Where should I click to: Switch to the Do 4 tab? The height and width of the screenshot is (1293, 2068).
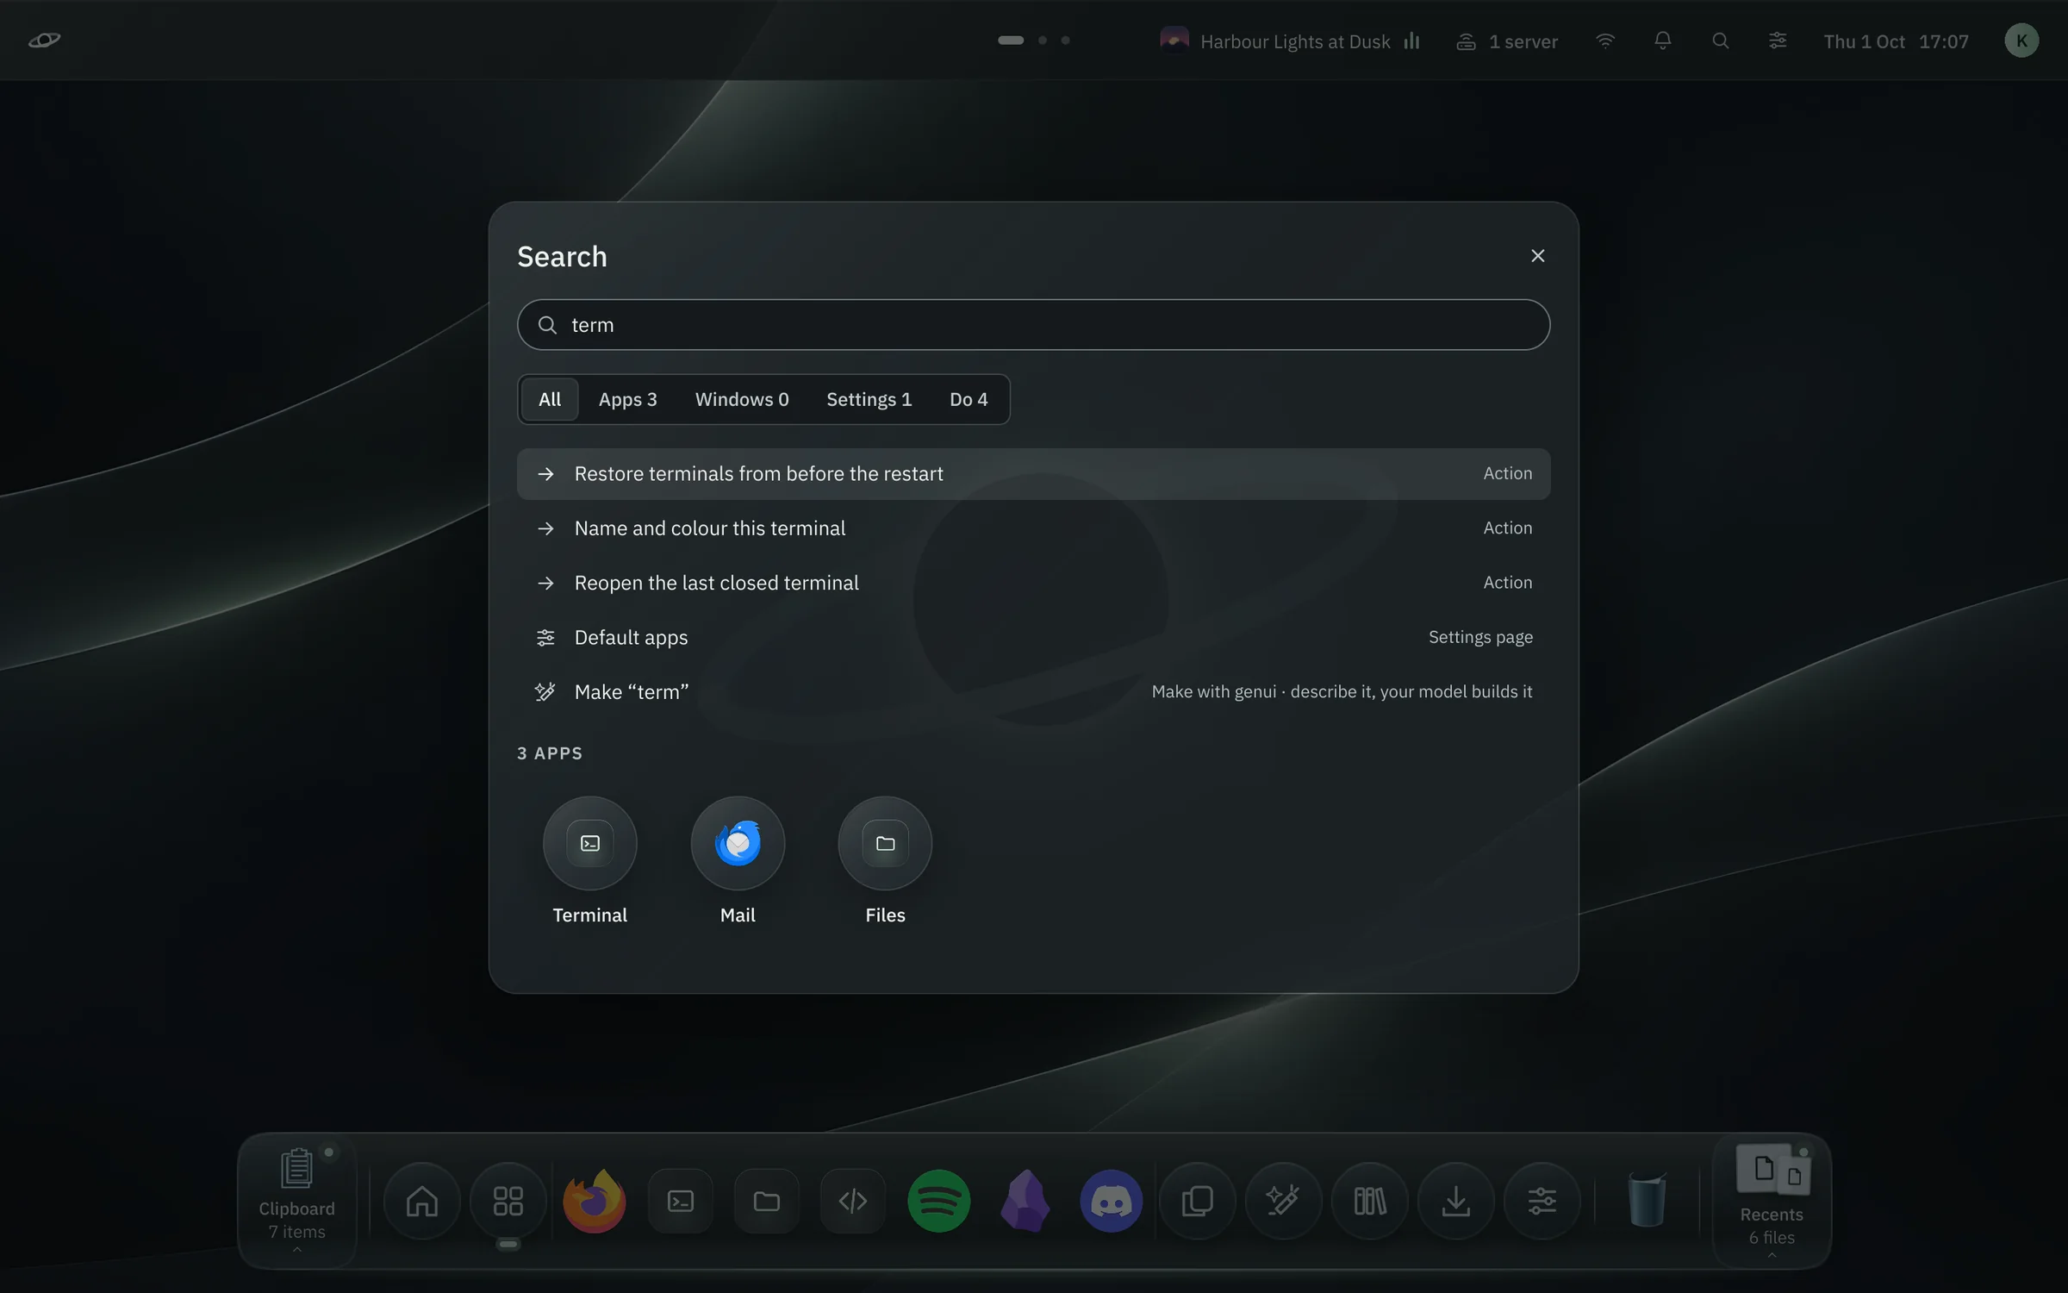tap(969, 399)
